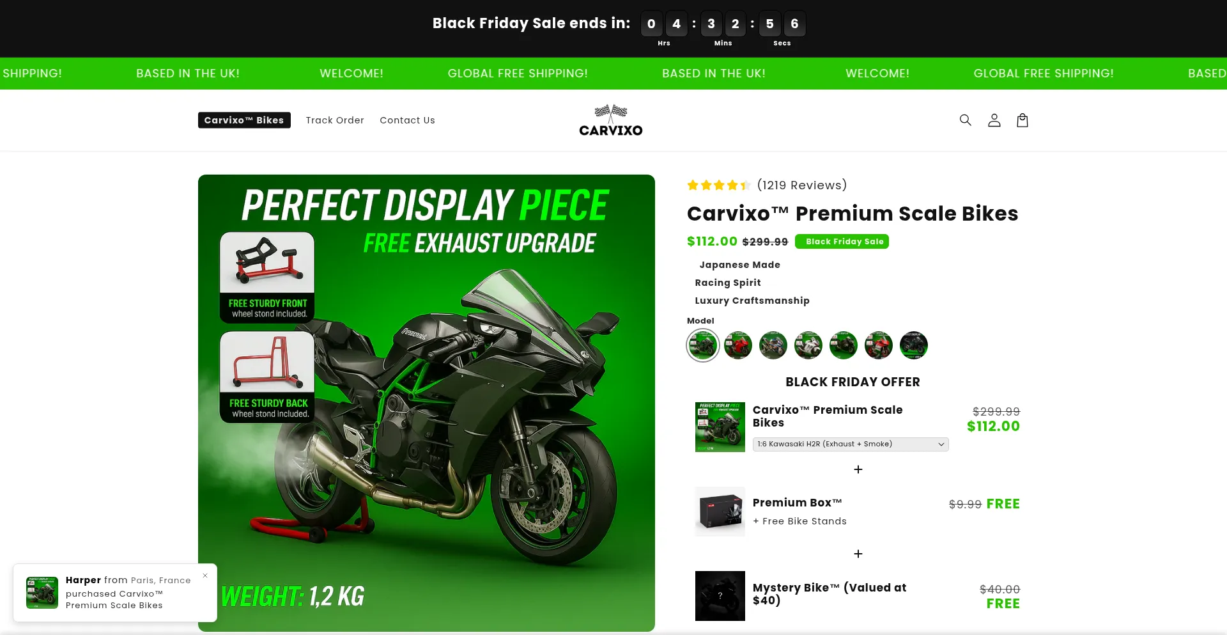Image resolution: width=1227 pixels, height=635 pixels.
Task: Open the search magnifier icon
Action: coord(965,120)
